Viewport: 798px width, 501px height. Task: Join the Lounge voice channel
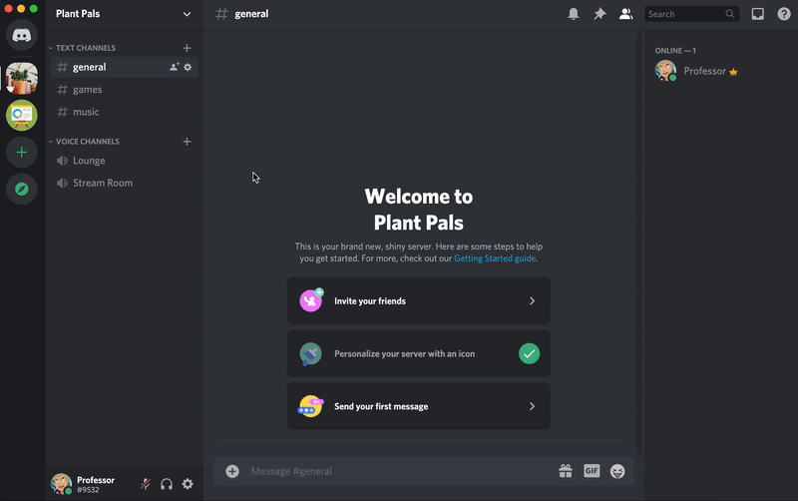(89, 161)
